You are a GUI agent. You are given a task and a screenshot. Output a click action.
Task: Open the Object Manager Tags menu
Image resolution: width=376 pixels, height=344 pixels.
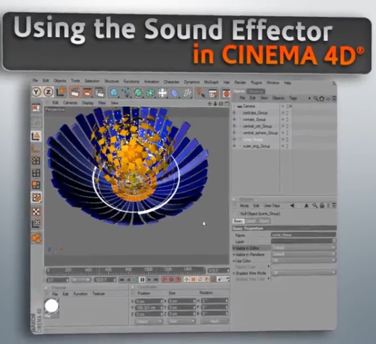(x=293, y=98)
